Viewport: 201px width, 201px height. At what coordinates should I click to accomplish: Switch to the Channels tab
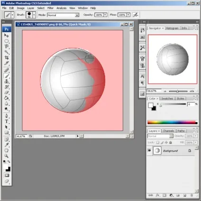[168, 131]
